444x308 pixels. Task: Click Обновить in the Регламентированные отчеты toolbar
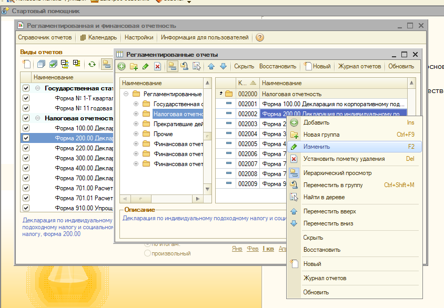click(x=401, y=66)
